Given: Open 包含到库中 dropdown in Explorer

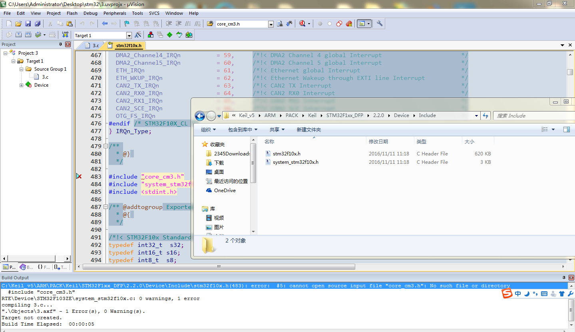Looking at the screenshot, I should pos(243,129).
